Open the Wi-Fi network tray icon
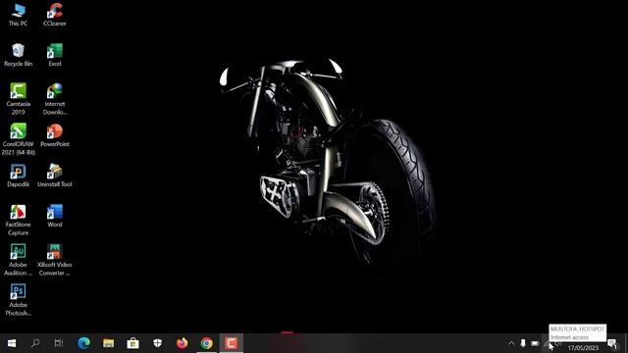Screen dimensions: 628x353 (547, 344)
